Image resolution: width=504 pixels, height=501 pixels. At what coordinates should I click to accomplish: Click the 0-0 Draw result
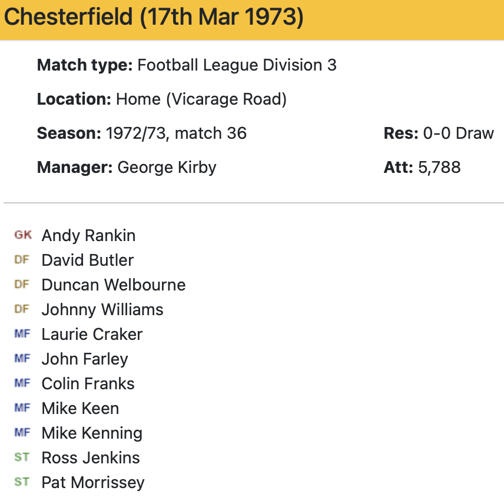[458, 133]
